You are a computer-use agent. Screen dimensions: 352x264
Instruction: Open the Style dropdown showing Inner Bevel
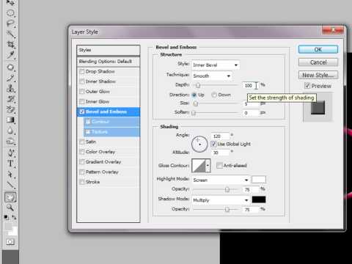click(216, 65)
